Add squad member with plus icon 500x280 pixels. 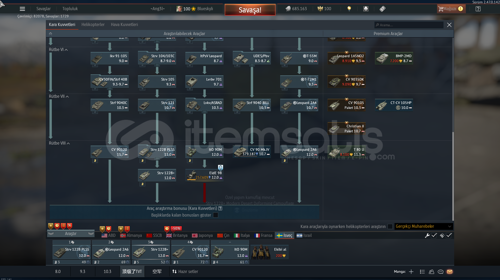click(x=411, y=272)
